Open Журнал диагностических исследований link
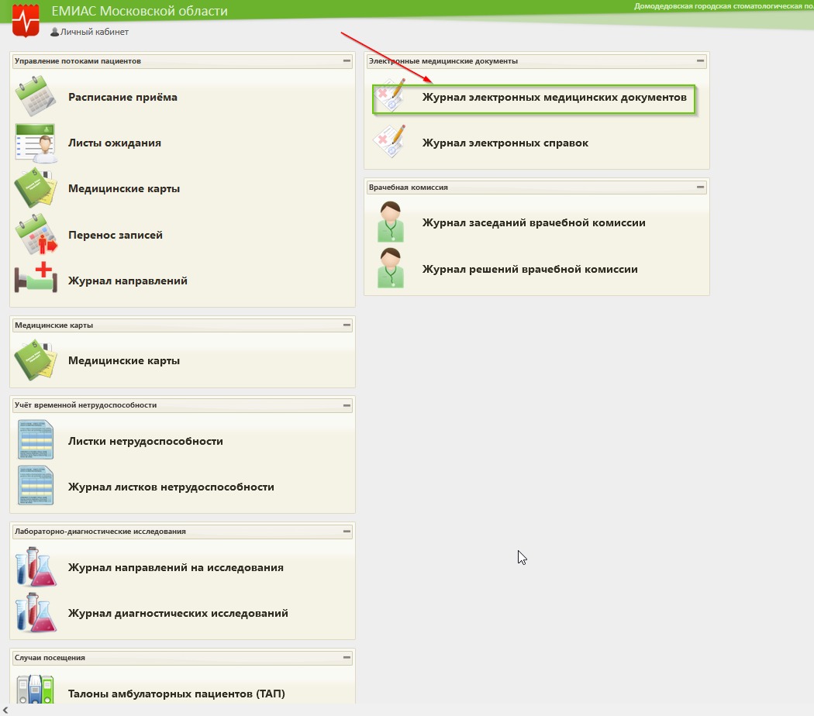The height and width of the screenshot is (716, 814). point(178,613)
